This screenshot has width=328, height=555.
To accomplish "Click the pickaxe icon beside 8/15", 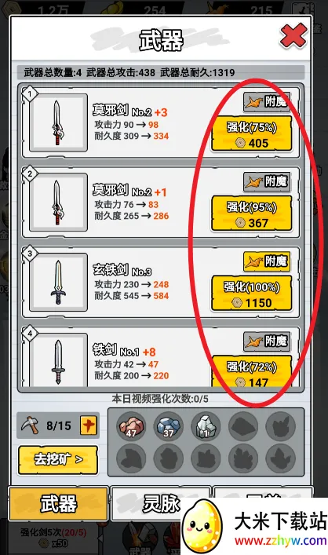I will coord(31,425).
